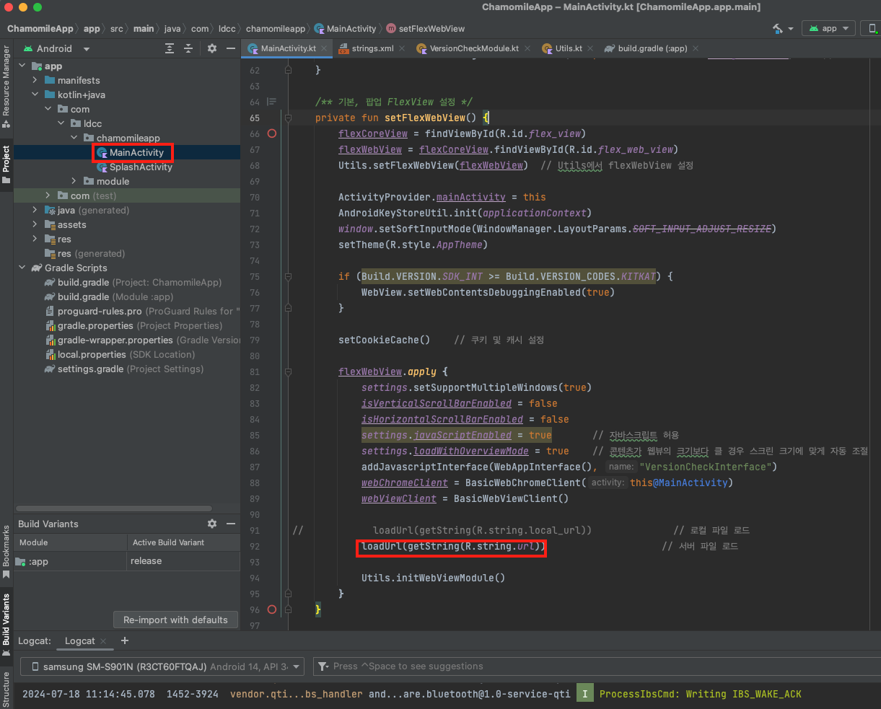Viewport: 881px width, 709px height.
Task: Hide the Project tool window
Action: 231,48
